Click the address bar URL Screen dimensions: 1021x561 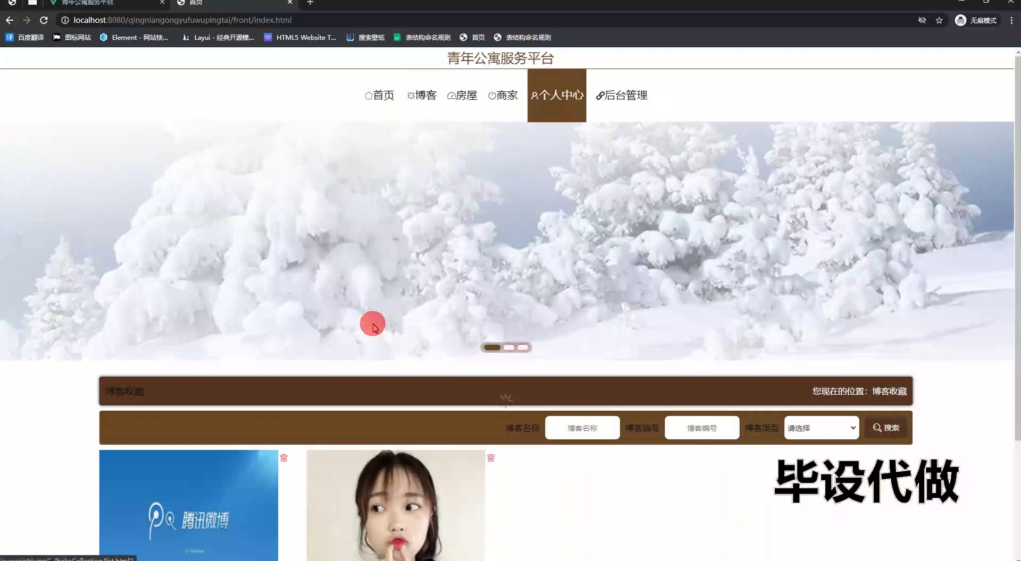coord(182,20)
